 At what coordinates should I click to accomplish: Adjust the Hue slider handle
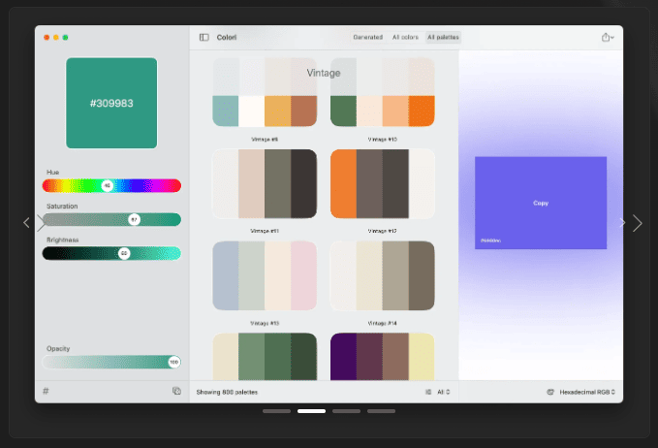[x=108, y=185]
